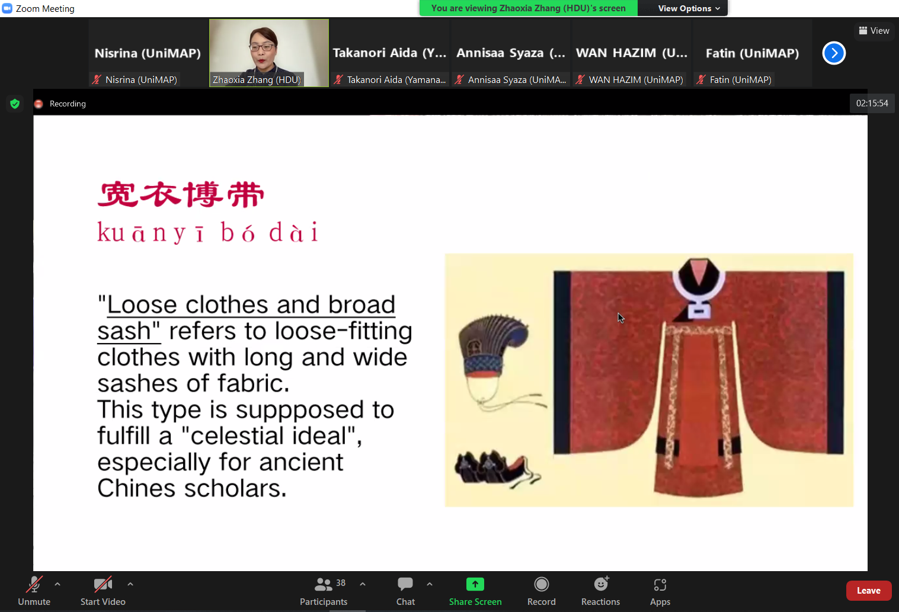The height and width of the screenshot is (612, 899).
Task: Click the red Leave button
Action: pyautogui.click(x=868, y=591)
